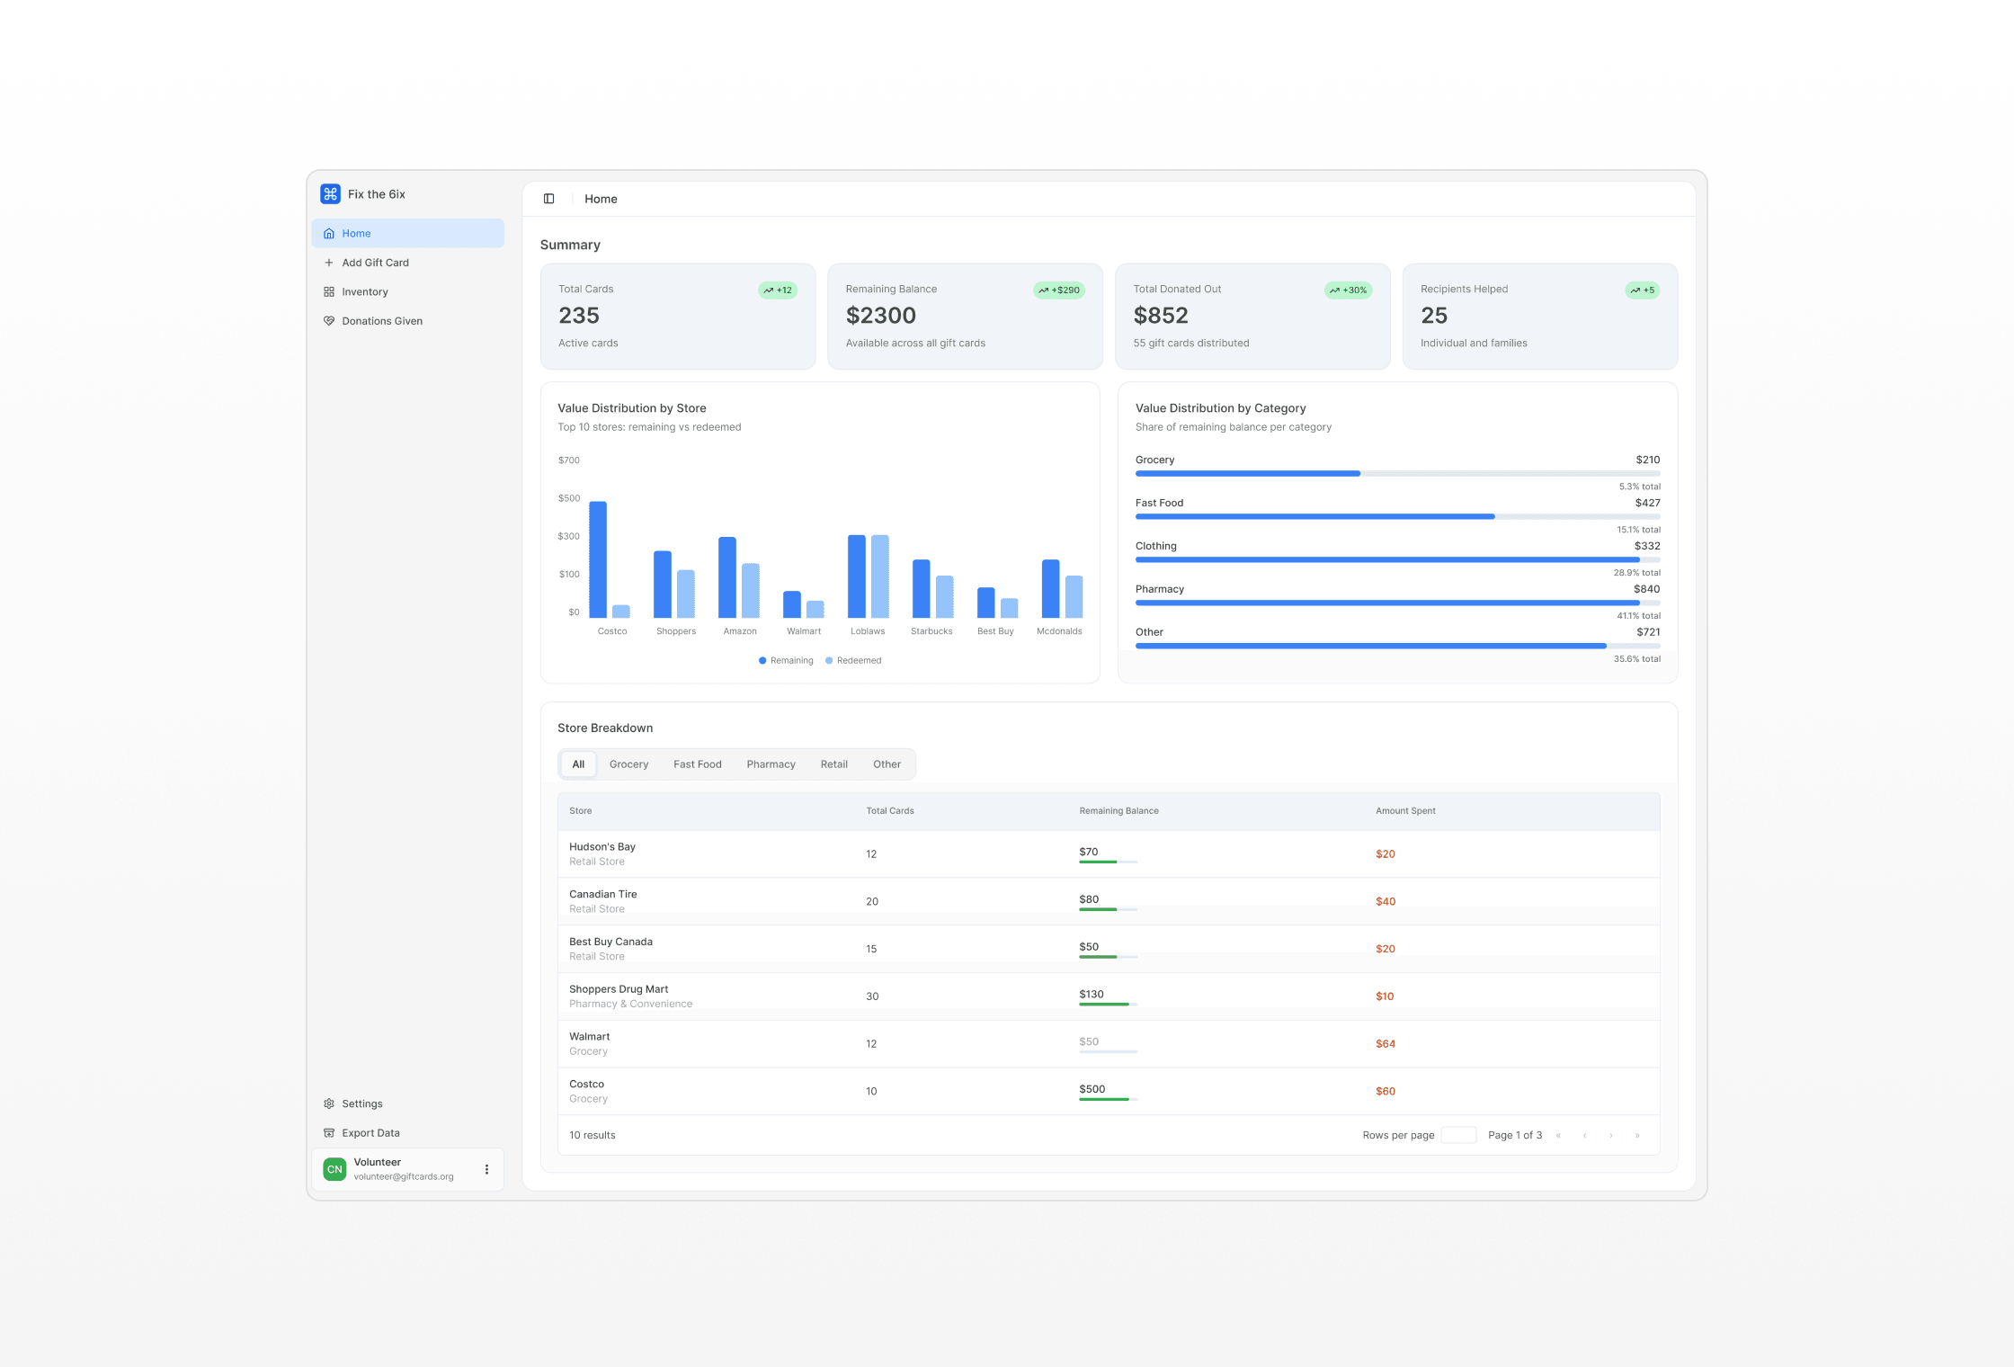This screenshot has width=2014, height=1367.
Task: Click the CN user avatar
Action: [x=334, y=1169]
